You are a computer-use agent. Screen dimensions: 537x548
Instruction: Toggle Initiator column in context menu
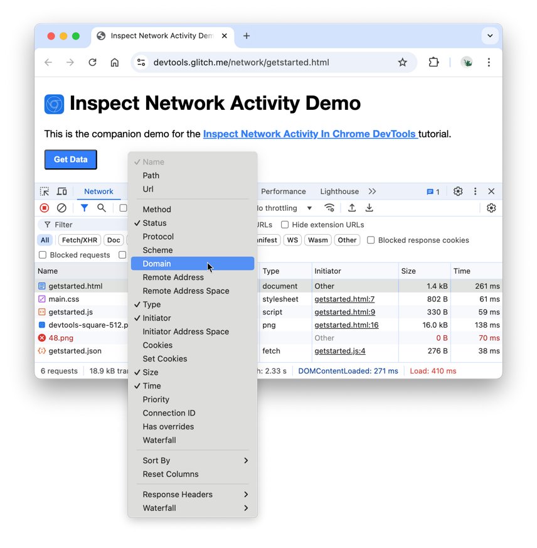[193, 318]
